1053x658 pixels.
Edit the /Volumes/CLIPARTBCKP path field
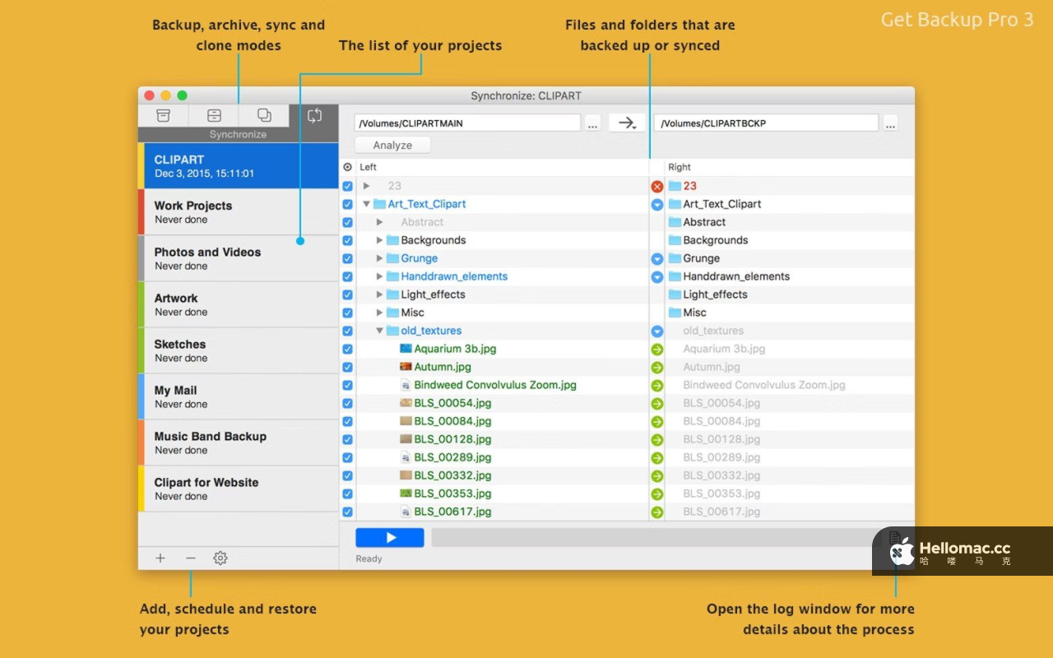tap(767, 123)
